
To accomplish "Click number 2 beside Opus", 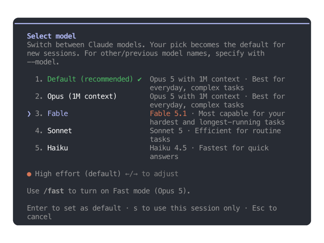I will tap(39, 96).
